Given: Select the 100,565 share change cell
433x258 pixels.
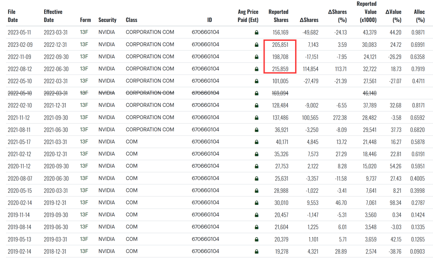Looking at the screenshot, I should coord(310,118).
